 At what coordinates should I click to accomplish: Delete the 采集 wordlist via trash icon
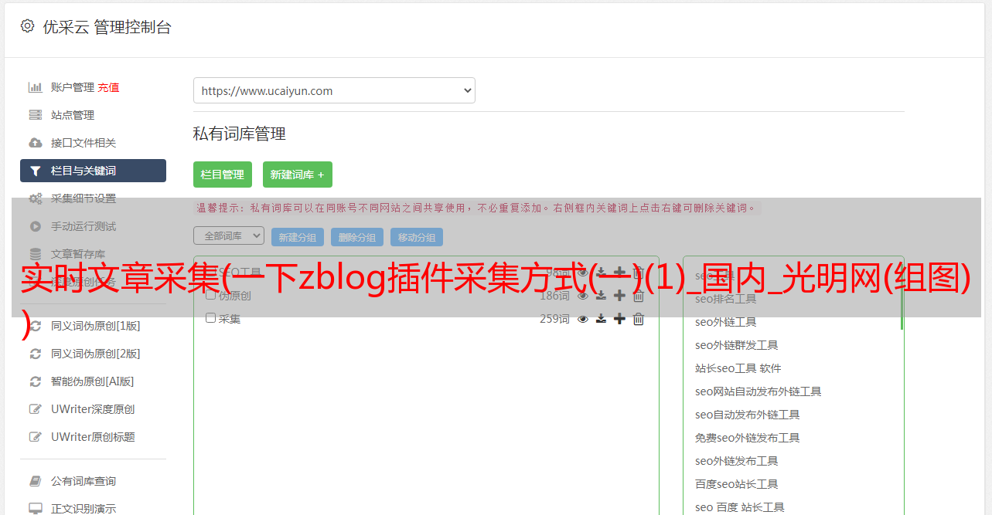click(x=639, y=319)
